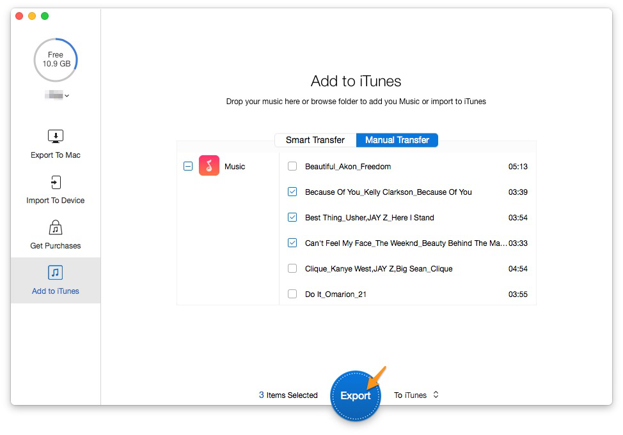Click the Free 10.9 GB storage circle
Image resolution: width=623 pixels, height=435 pixels.
[56, 60]
